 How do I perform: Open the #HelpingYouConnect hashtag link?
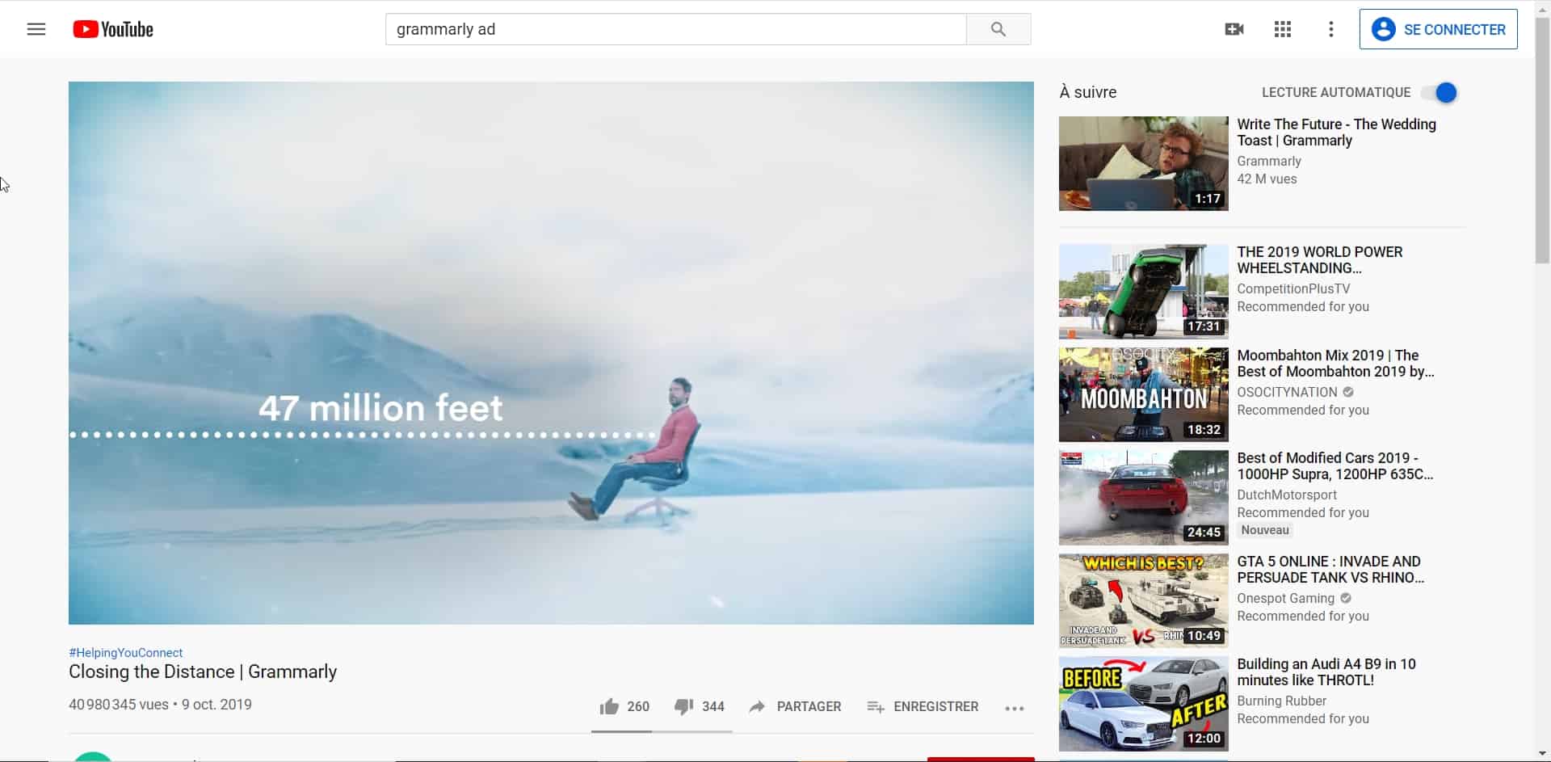pos(125,653)
